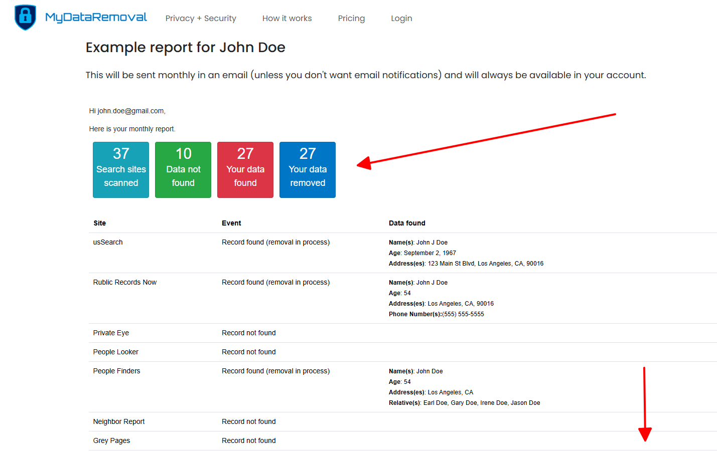Click Neighbor Report 'Record not found' event
The width and height of the screenshot is (717, 452).
249,422
